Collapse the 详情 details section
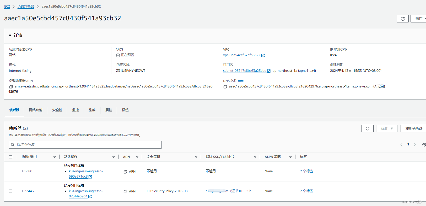The width and height of the screenshot is (426, 206). tap(10, 36)
